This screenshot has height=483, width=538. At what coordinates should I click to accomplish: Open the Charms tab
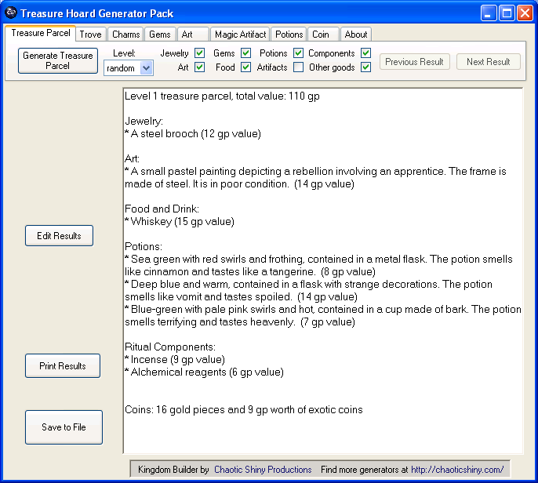click(x=126, y=34)
